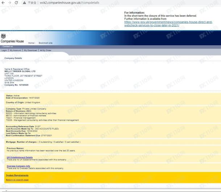The height and width of the screenshot is (192, 221).
Task: Click the not-secure warning triangle icon
Action: point(25,3)
